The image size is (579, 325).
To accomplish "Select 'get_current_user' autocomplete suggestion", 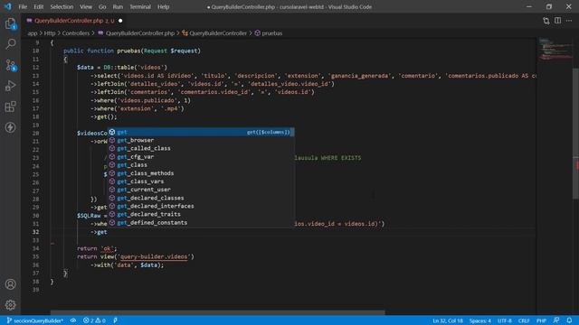I will (201, 190).
